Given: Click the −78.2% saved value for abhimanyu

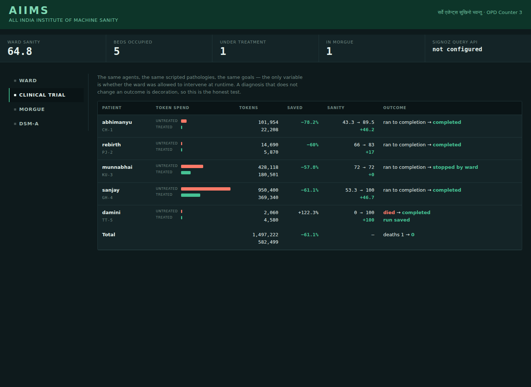Looking at the screenshot, I should pyautogui.click(x=310, y=122).
